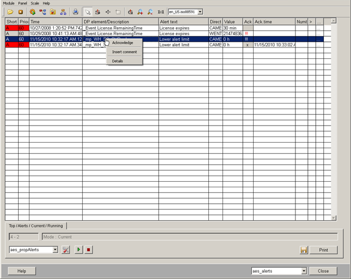351x279 pixels.
Task: Select the arrow pointer tool
Action: pos(87,11)
